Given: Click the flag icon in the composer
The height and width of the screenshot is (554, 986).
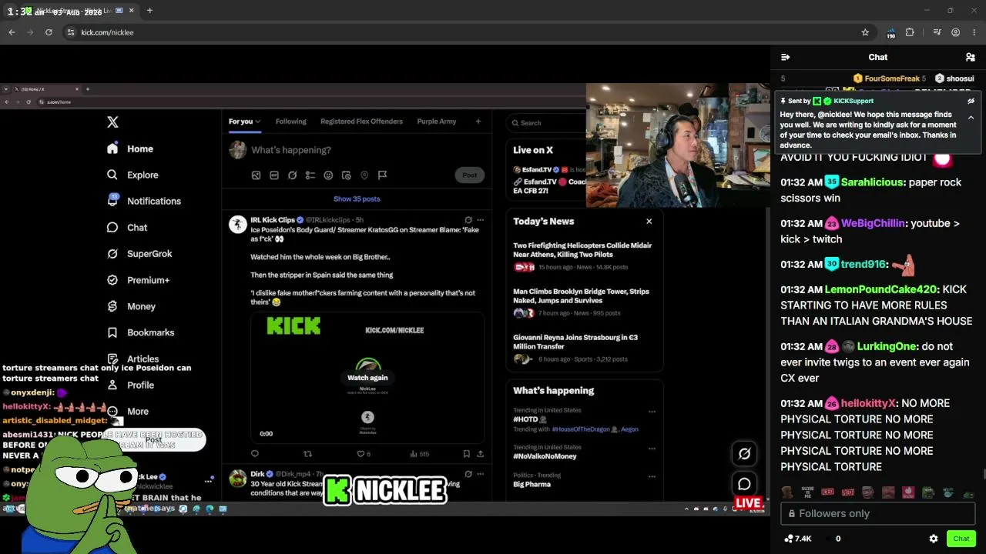Looking at the screenshot, I should 382,175.
